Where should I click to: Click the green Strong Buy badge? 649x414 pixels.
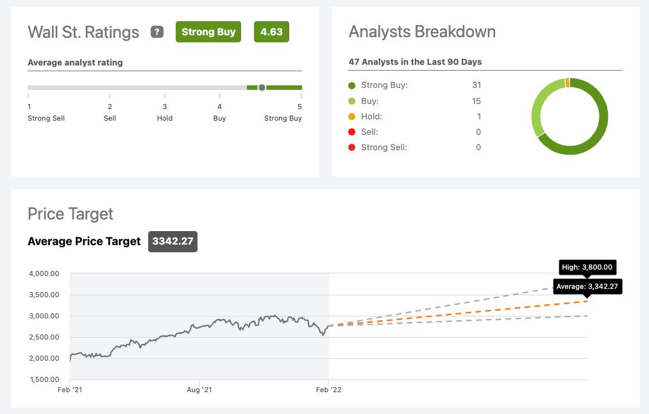click(208, 32)
